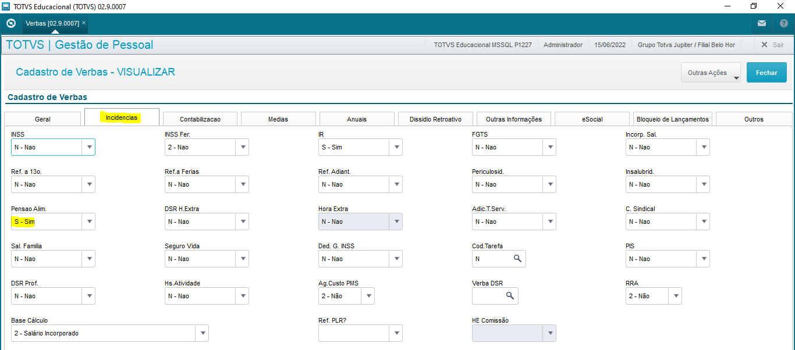Image resolution: width=795 pixels, height=350 pixels.
Task: Open the Contabilizacao tab
Action: coord(200,119)
